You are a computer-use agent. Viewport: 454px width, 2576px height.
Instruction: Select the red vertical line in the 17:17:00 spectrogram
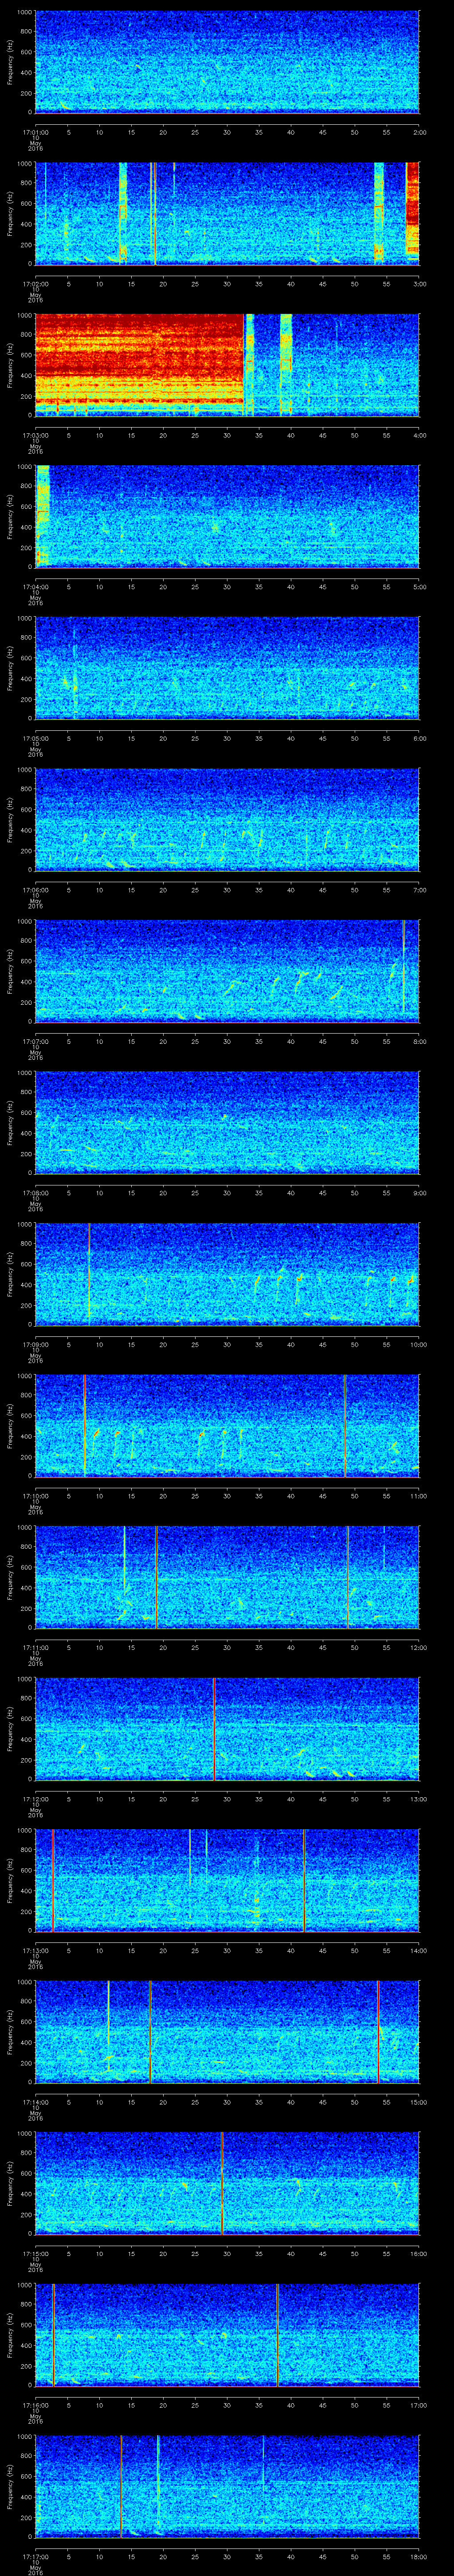point(121,2486)
